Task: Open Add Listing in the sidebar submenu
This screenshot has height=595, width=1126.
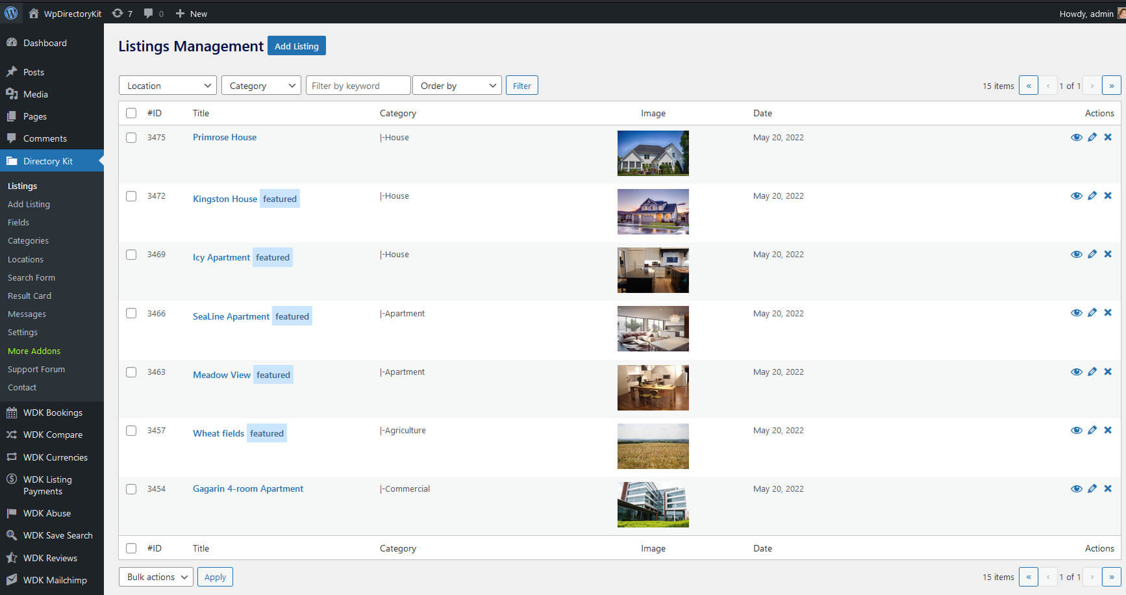Action: (x=29, y=204)
